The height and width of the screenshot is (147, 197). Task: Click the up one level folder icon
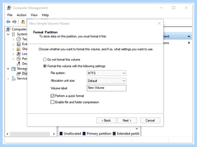23,22
